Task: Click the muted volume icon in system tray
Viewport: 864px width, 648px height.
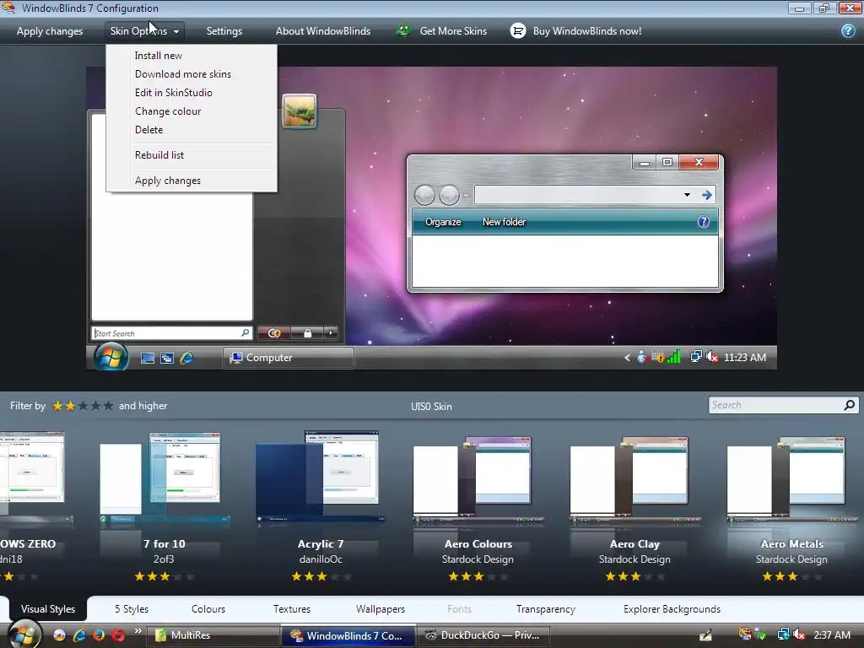Action: point(799,634)
